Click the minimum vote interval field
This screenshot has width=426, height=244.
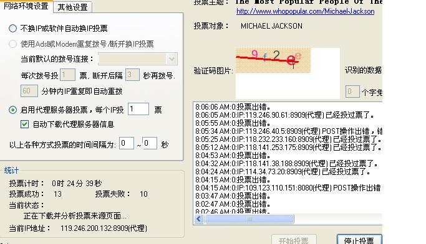click(127, 143)
